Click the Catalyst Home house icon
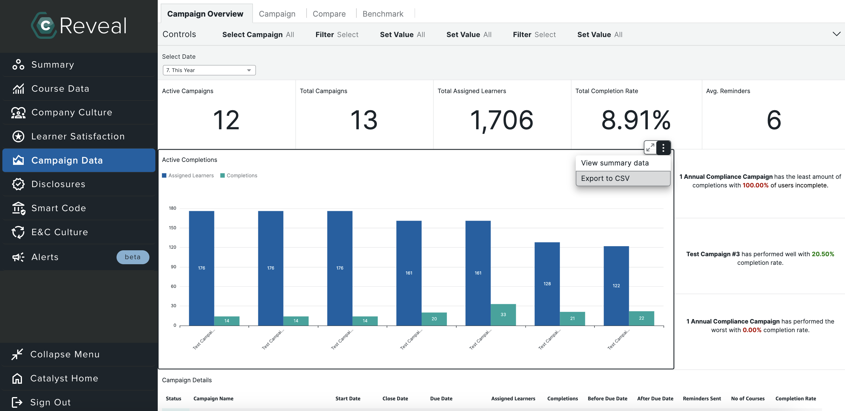 (17, 378)
